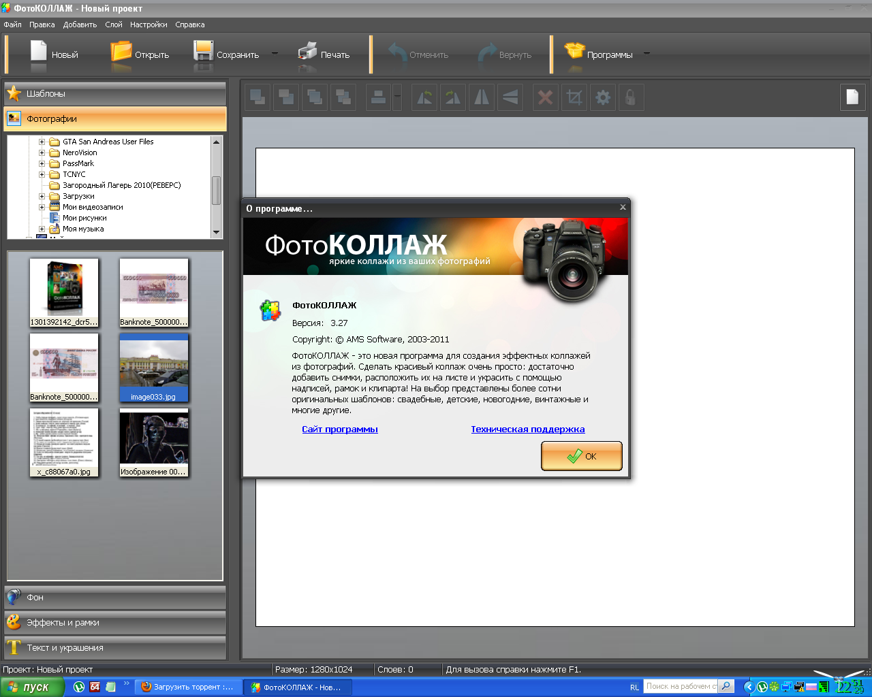The image size is (872, 697).
Task: Click the Сайт программы link
Action: pyautogui.click(x=340, y=429)
